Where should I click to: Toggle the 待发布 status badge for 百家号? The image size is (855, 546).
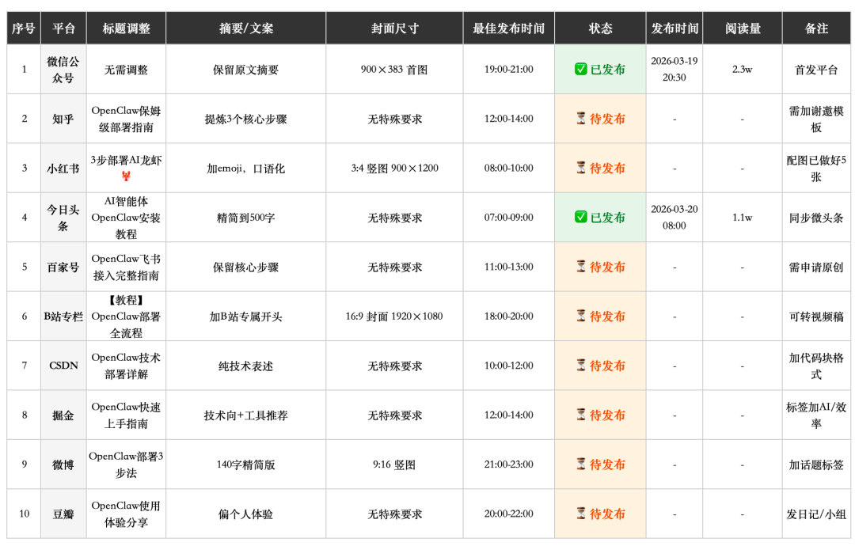click(x=599, y=267)
